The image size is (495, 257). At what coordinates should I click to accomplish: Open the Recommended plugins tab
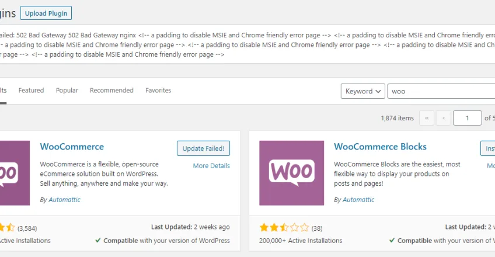[111, 91]
